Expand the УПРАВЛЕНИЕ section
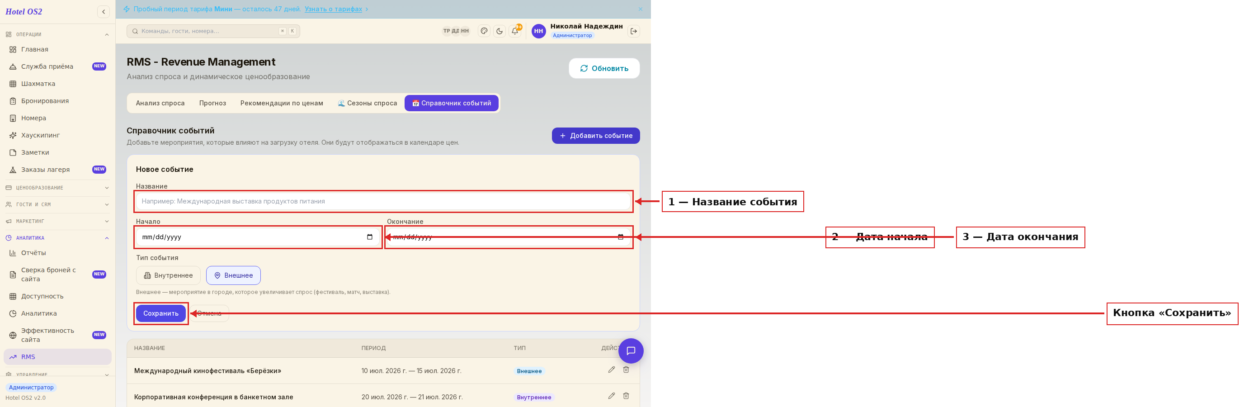The image size is (1249, 407). (x=58, y=374)
